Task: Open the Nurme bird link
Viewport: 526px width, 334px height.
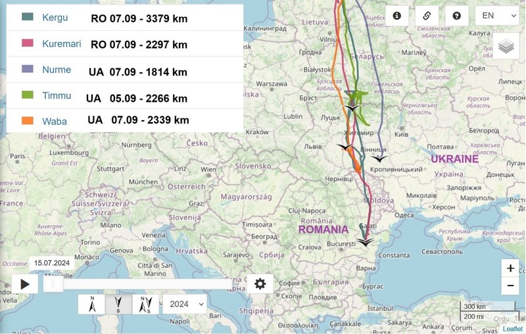Action: tap(57, 70)
